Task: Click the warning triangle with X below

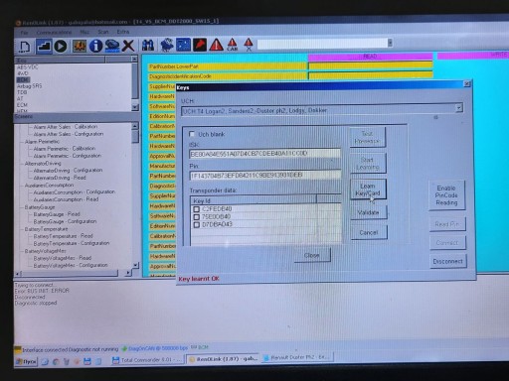Action: pyautogui.click(x=249, y=45)
